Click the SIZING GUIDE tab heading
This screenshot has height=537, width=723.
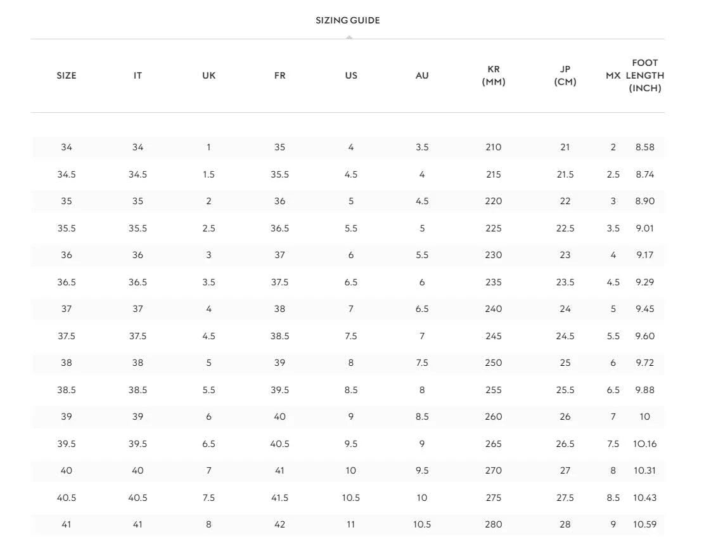tap(347, 20)
